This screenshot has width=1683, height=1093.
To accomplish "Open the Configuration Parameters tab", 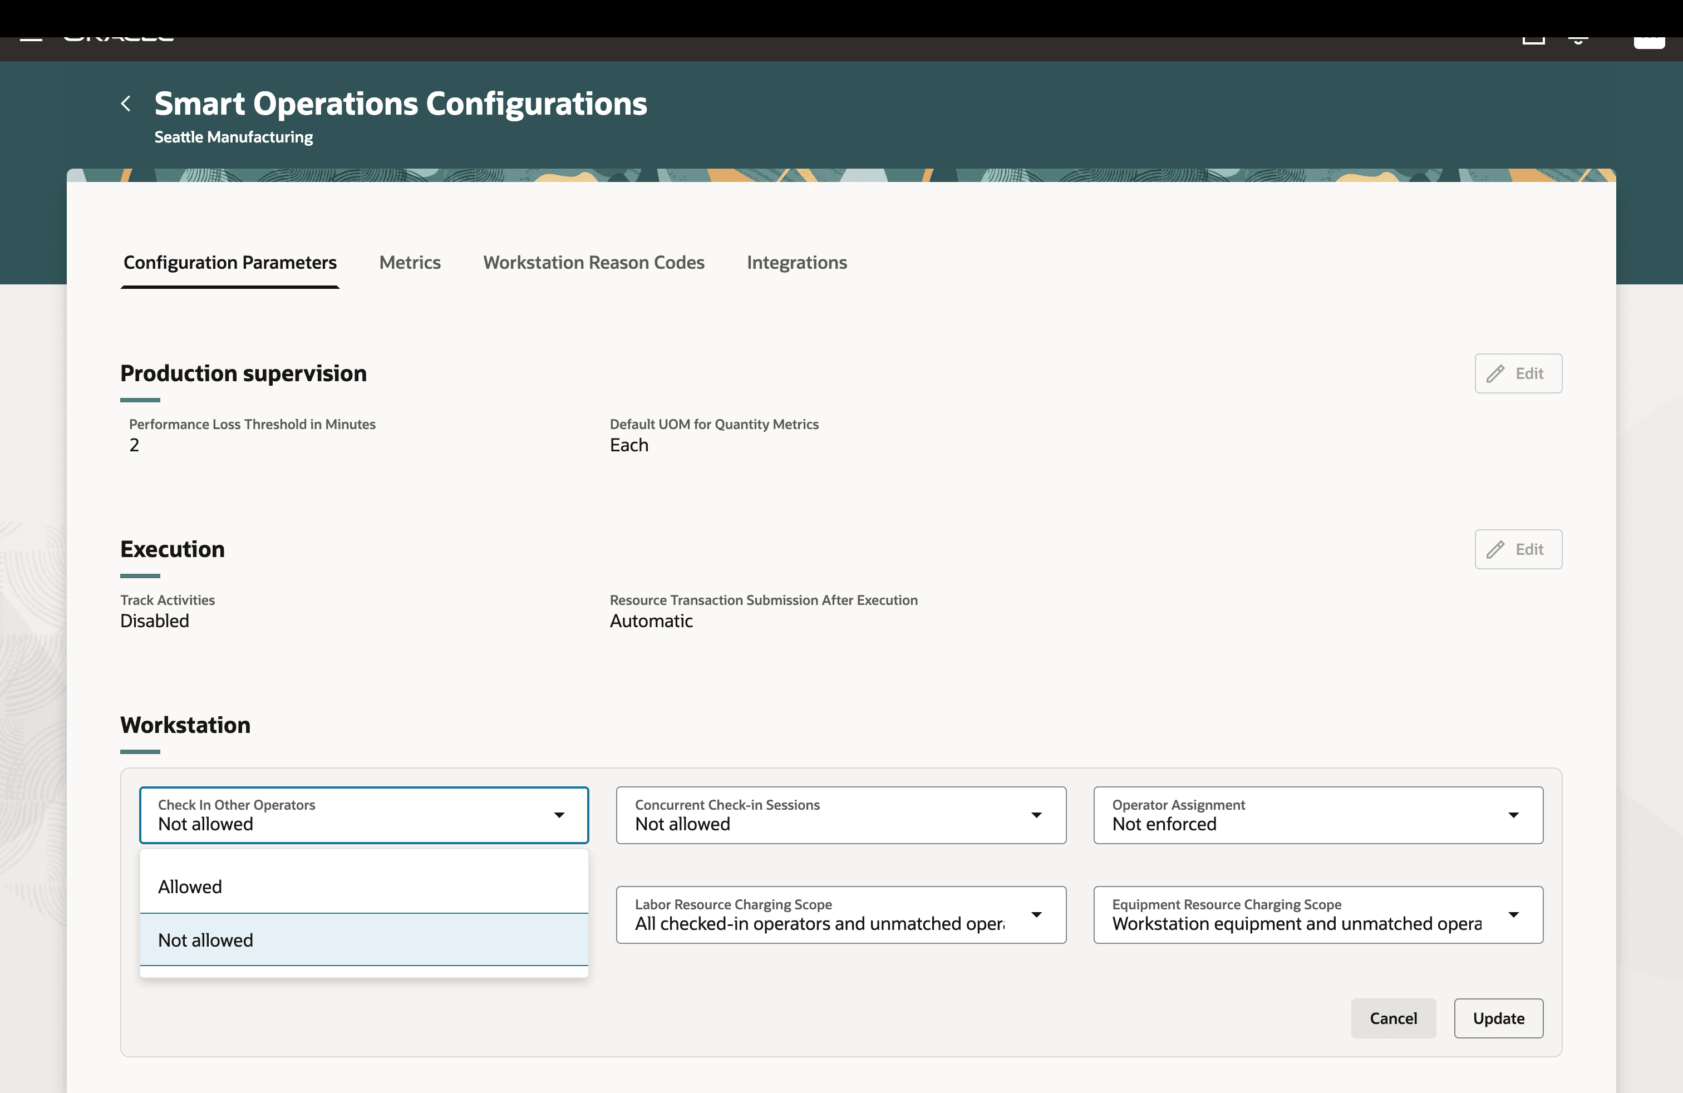I will 230,262.
